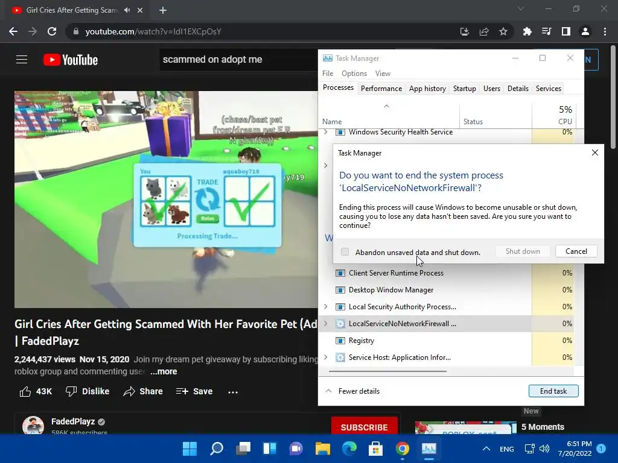Open the FadedPlayz channel name link
Screen dimensions: 618x463
(x=73, y=421)
